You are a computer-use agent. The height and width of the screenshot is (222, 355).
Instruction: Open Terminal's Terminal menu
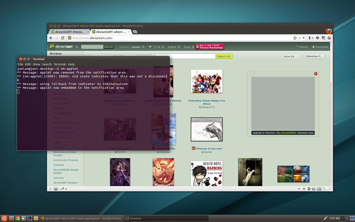point(60,64)
